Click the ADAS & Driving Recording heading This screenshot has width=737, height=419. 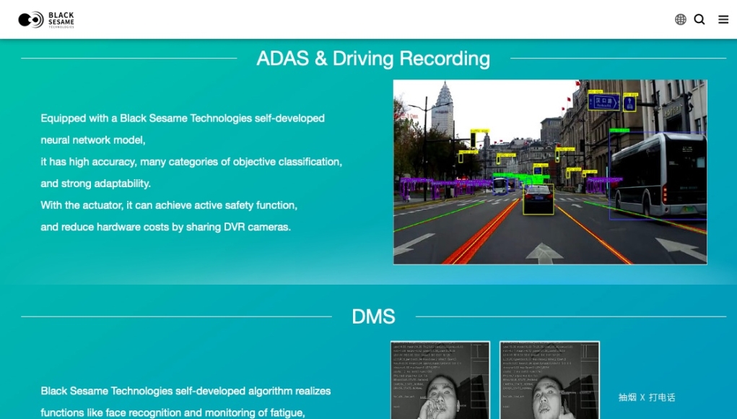(373, 59)
